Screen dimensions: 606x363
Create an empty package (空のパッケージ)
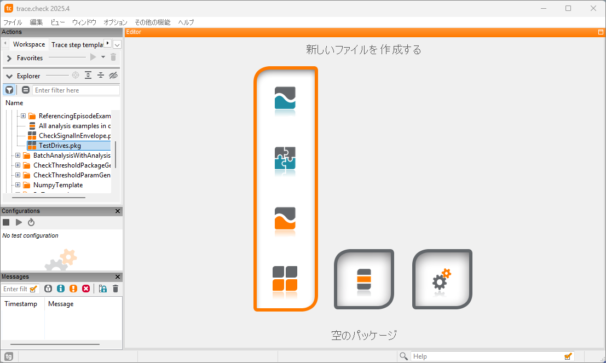coord(363,279)
